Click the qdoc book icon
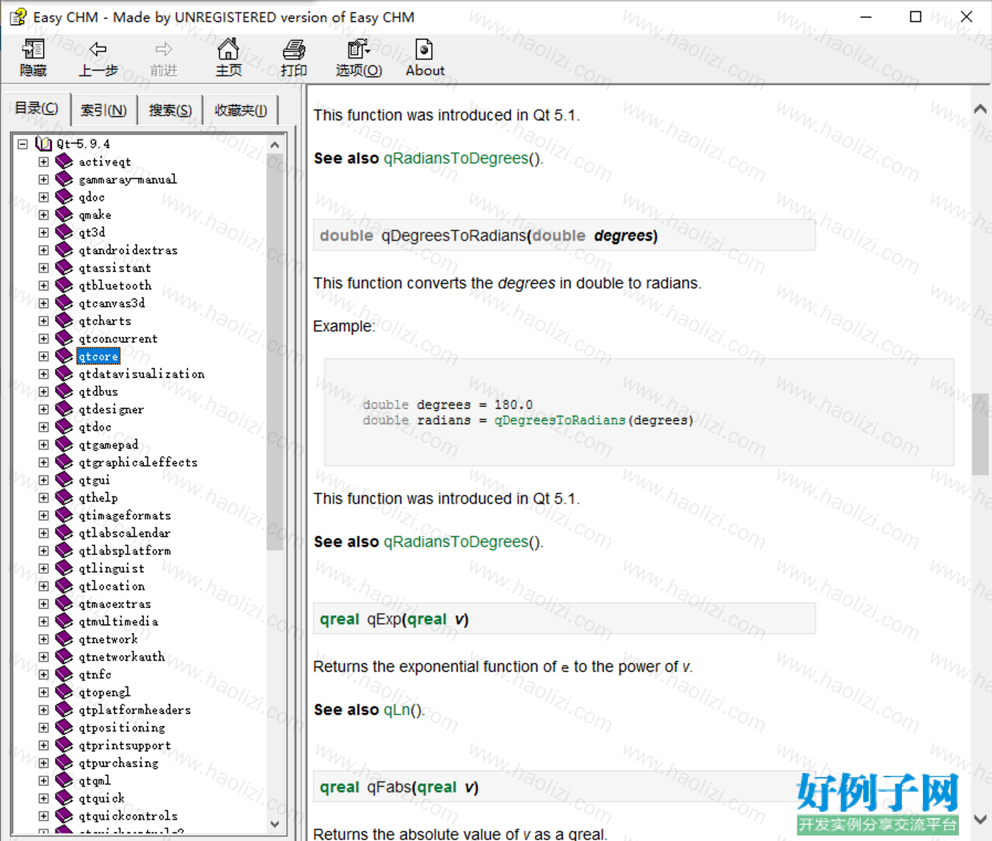This screenshot has width=992, height=841. pos(64,197)
